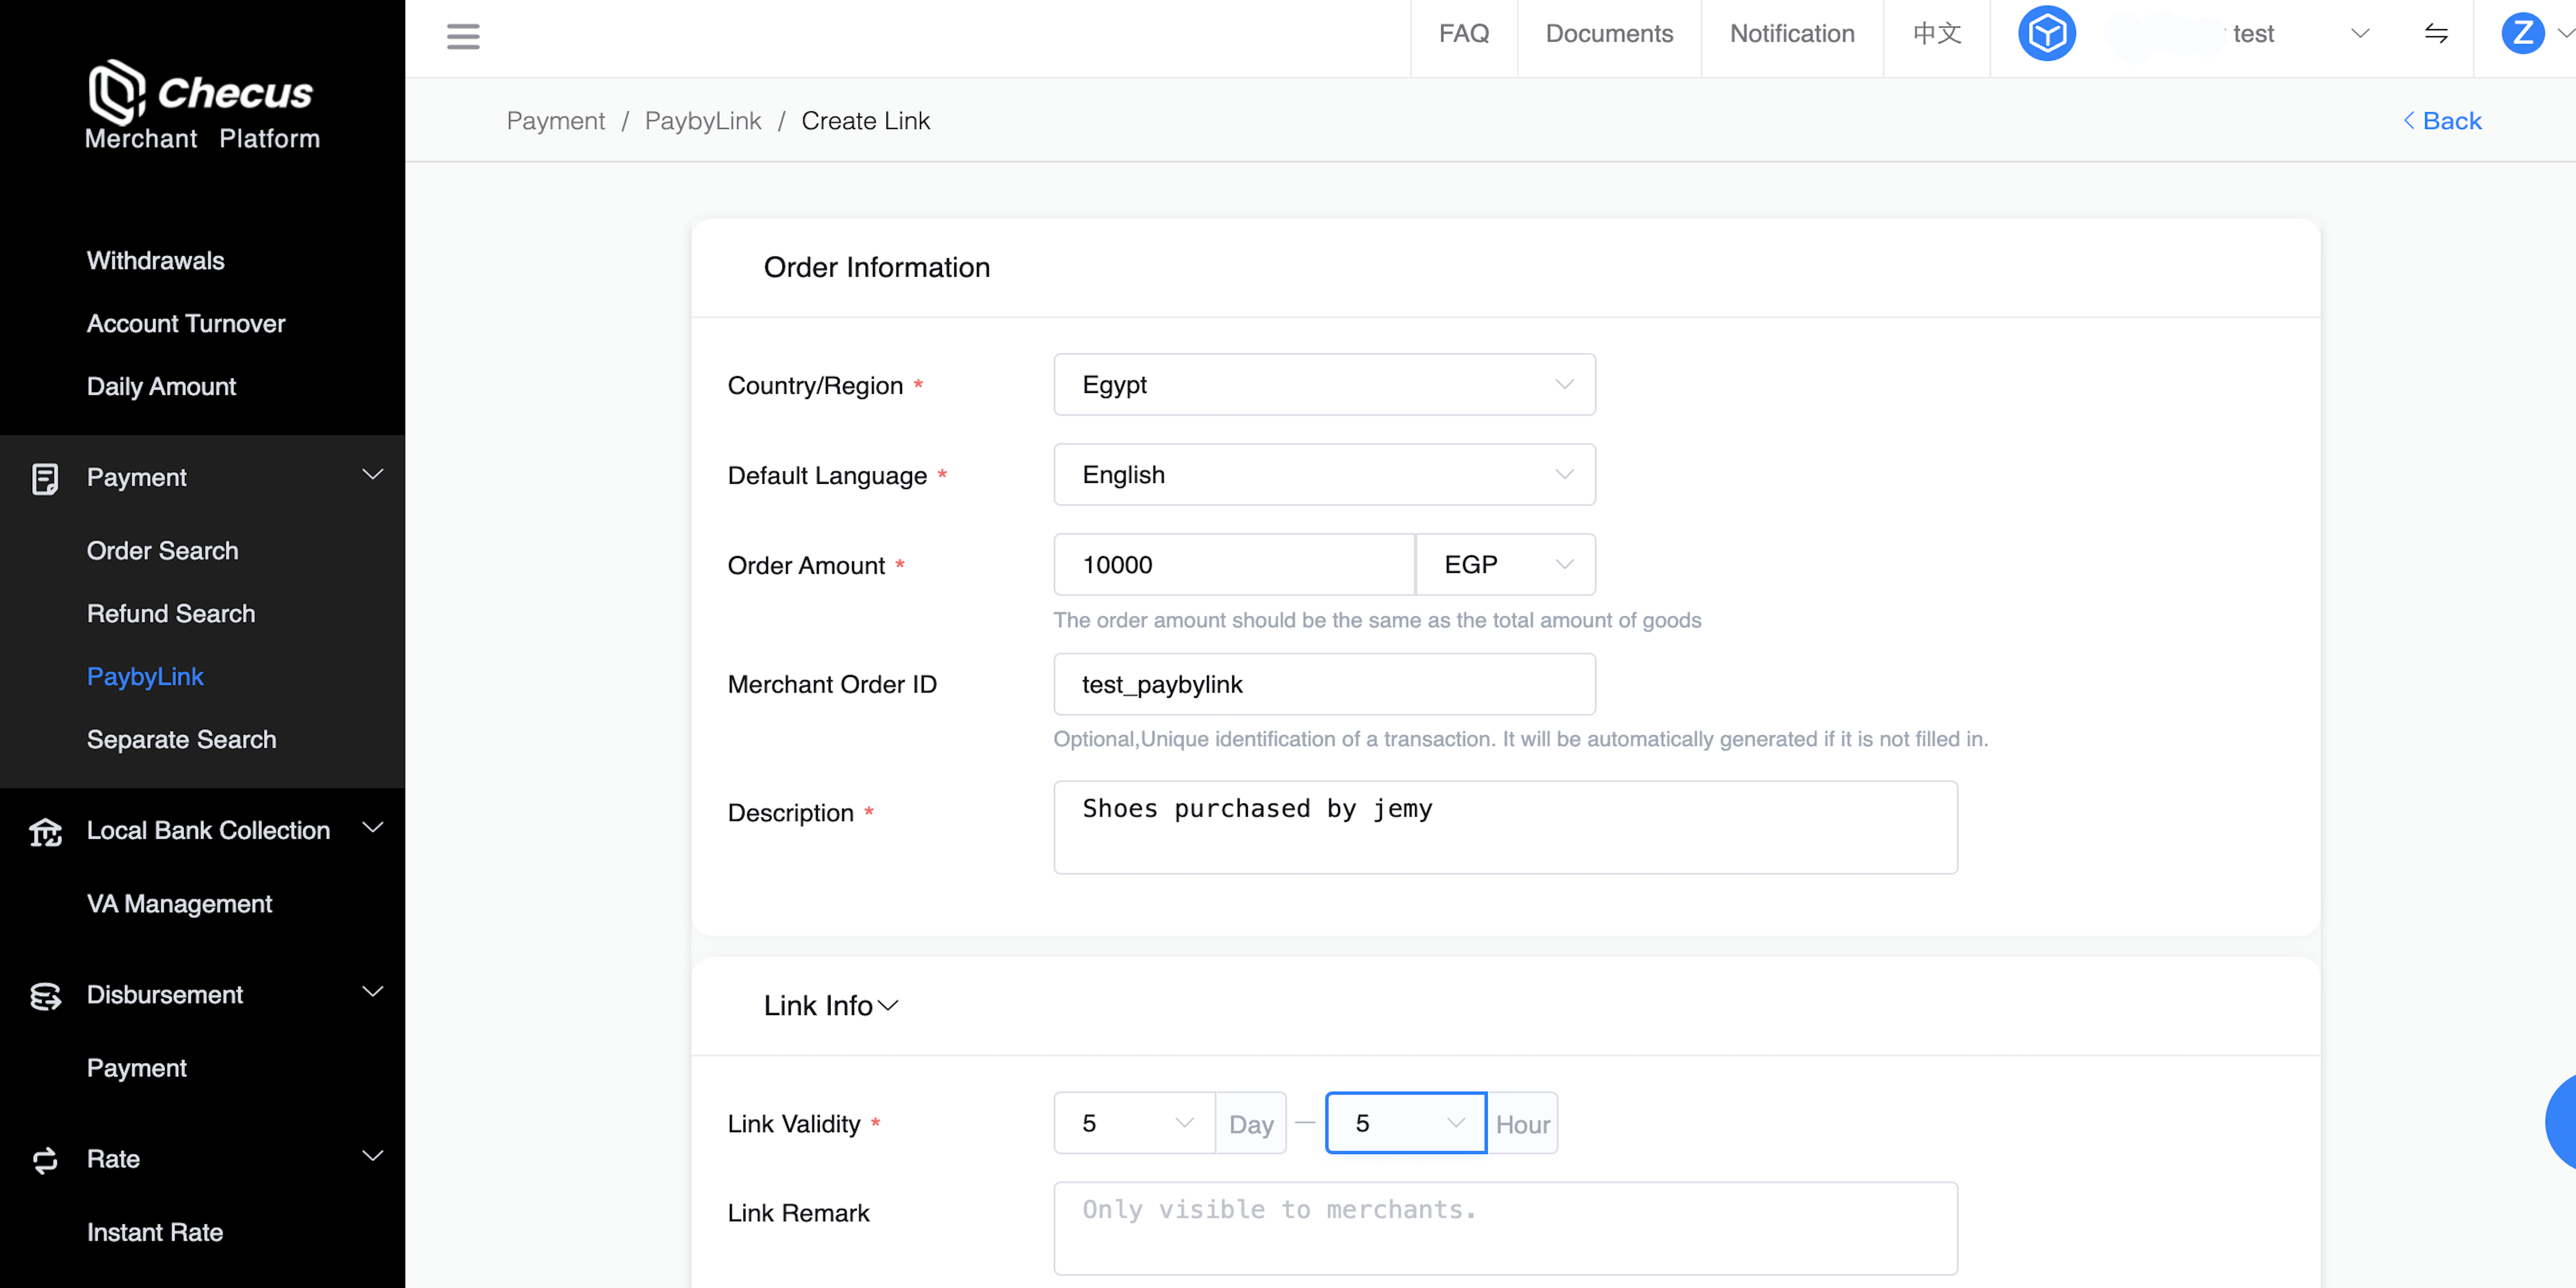This screenshot has width=2576, height=1288.
Task: Open the Country/Region dropdown showing Egypt
Action: (1324, 384)
